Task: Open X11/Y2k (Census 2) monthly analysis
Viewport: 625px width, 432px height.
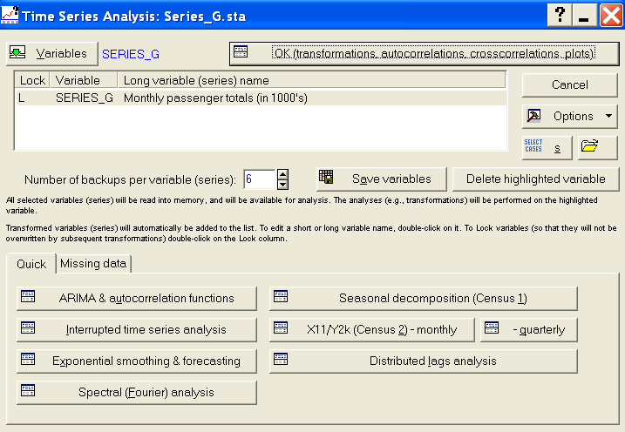Action: point(372,330)
